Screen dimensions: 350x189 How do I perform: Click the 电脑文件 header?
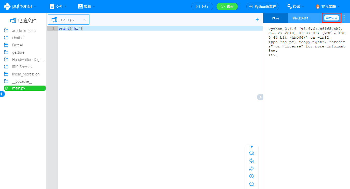pos(23,21)
